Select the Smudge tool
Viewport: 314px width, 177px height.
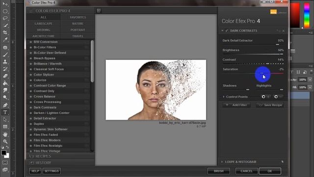5,90
